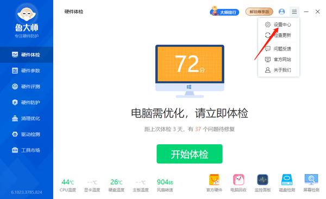The image size is (326, 199).
Task: Open the user account avatar icon
Action: [x=281, y=11]
